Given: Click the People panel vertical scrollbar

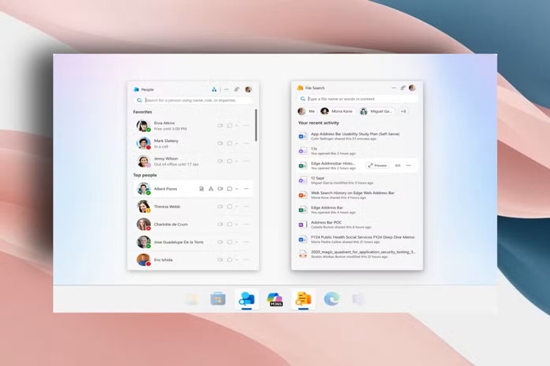Looking at the screenshot, I should point(256,125).
